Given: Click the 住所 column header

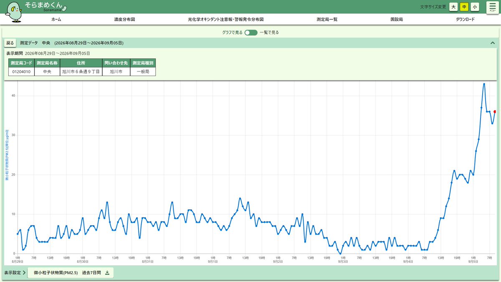Looking at the screenshot, I should point(81,63).
